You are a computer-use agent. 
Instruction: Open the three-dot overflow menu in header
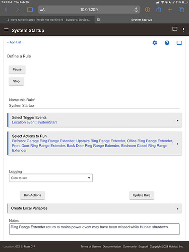(x=183, y=30)
